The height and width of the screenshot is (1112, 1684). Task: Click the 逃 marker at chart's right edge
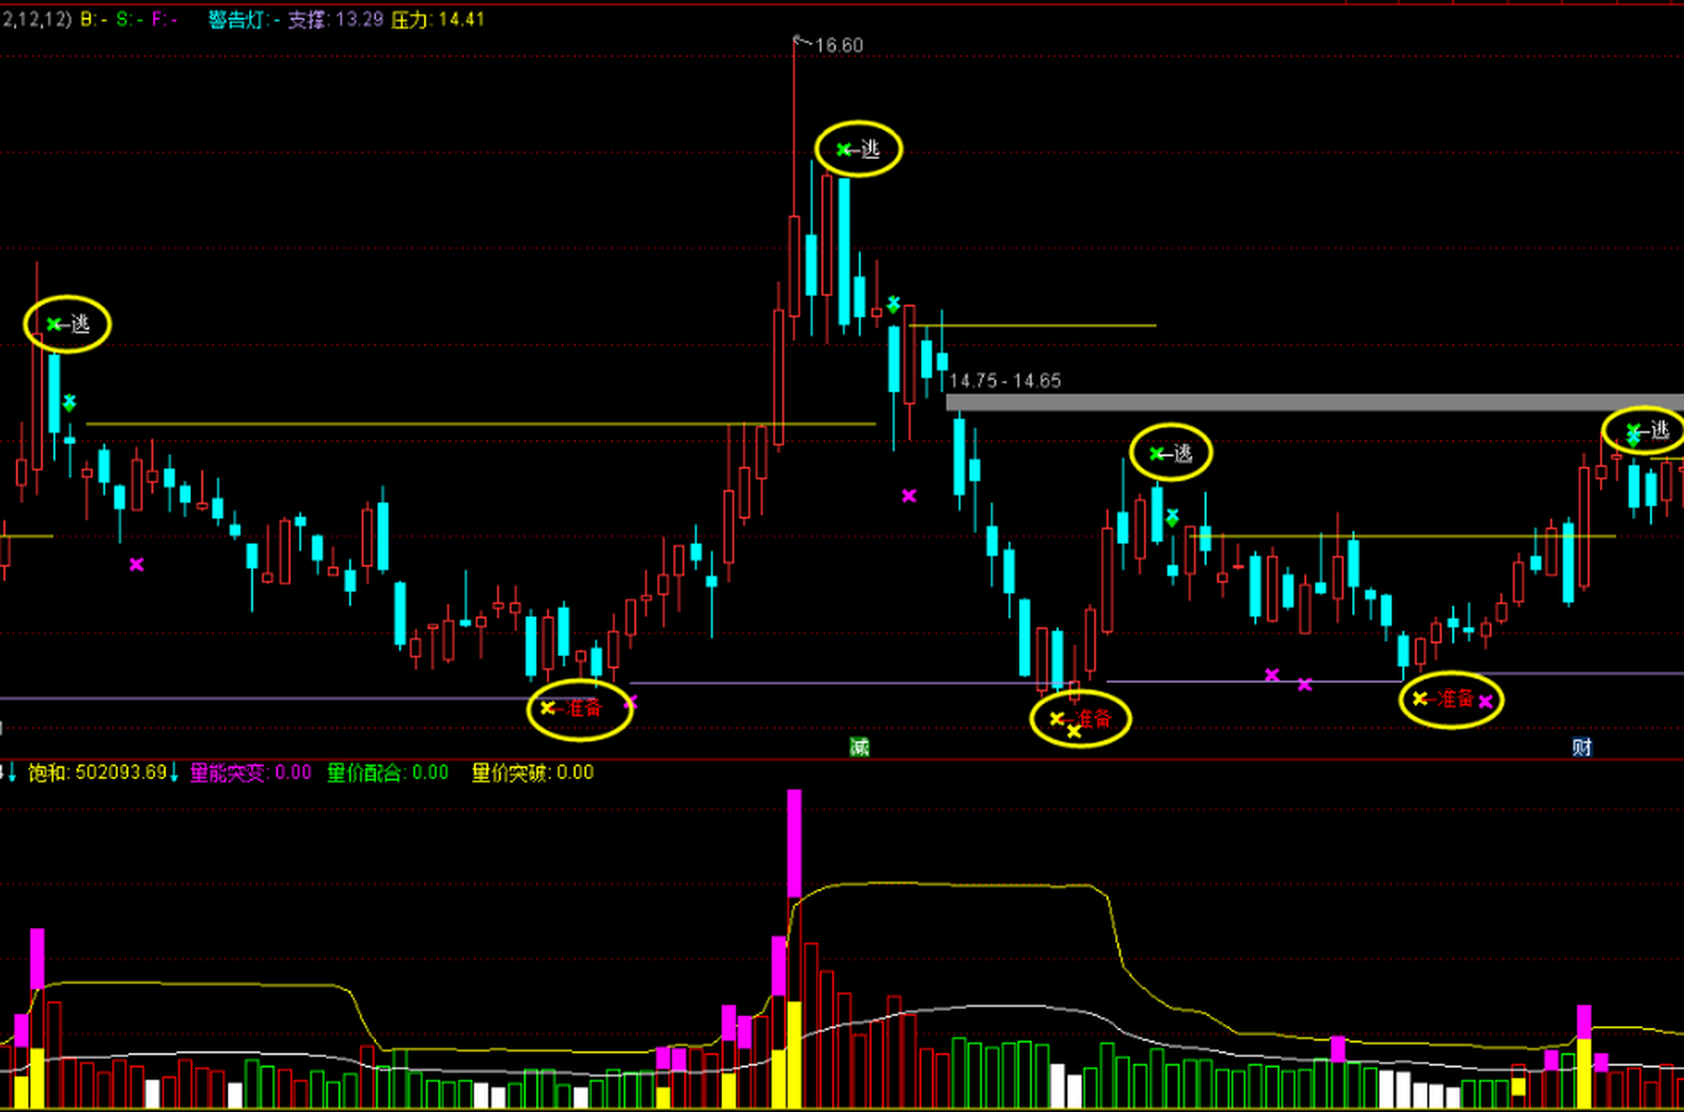(1645, 431)
